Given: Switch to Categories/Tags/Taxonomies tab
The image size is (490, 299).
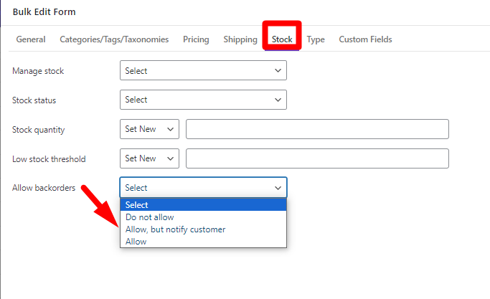Looking at the screenshot, I should [114, 39].
